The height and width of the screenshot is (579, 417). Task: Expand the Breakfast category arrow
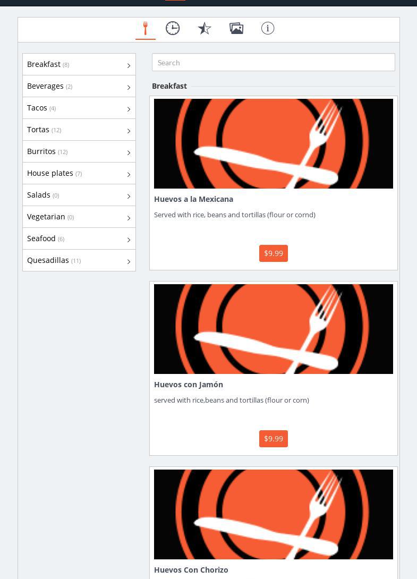pos(129,65)
